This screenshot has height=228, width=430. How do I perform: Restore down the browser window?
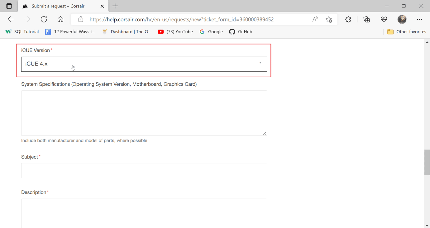404,6
